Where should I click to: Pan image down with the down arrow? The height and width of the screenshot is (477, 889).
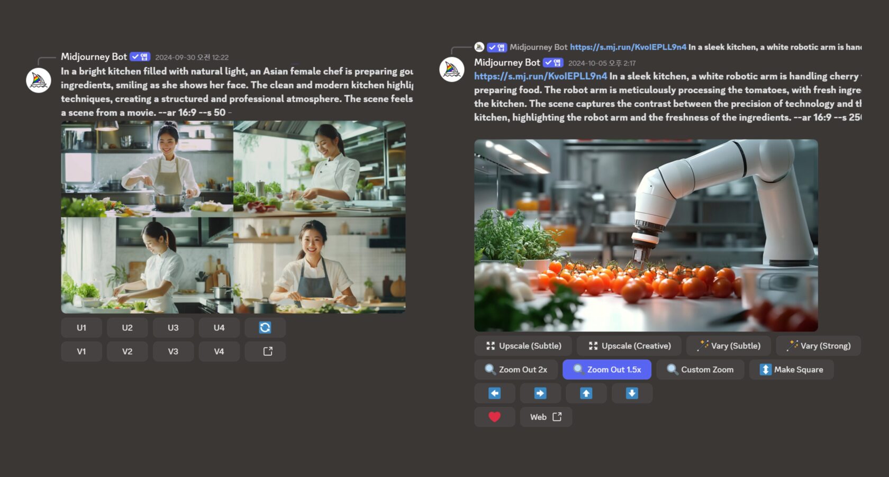632,393
